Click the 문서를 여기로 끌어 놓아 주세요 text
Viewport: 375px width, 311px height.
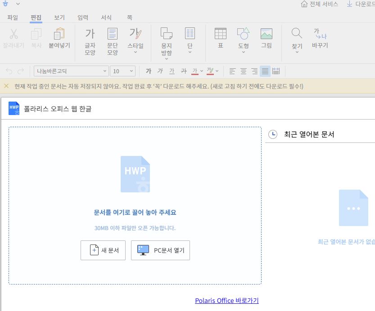point(135,212)
